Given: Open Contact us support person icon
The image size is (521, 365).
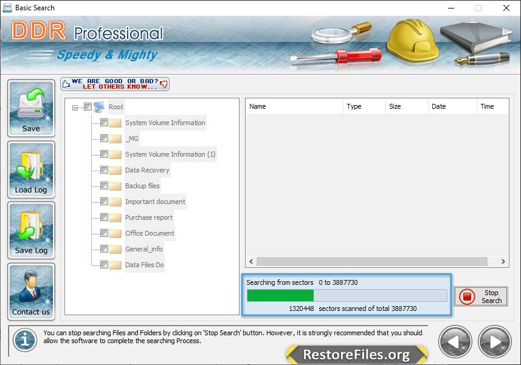Looking at the screenshot, I should click(31, 292).
